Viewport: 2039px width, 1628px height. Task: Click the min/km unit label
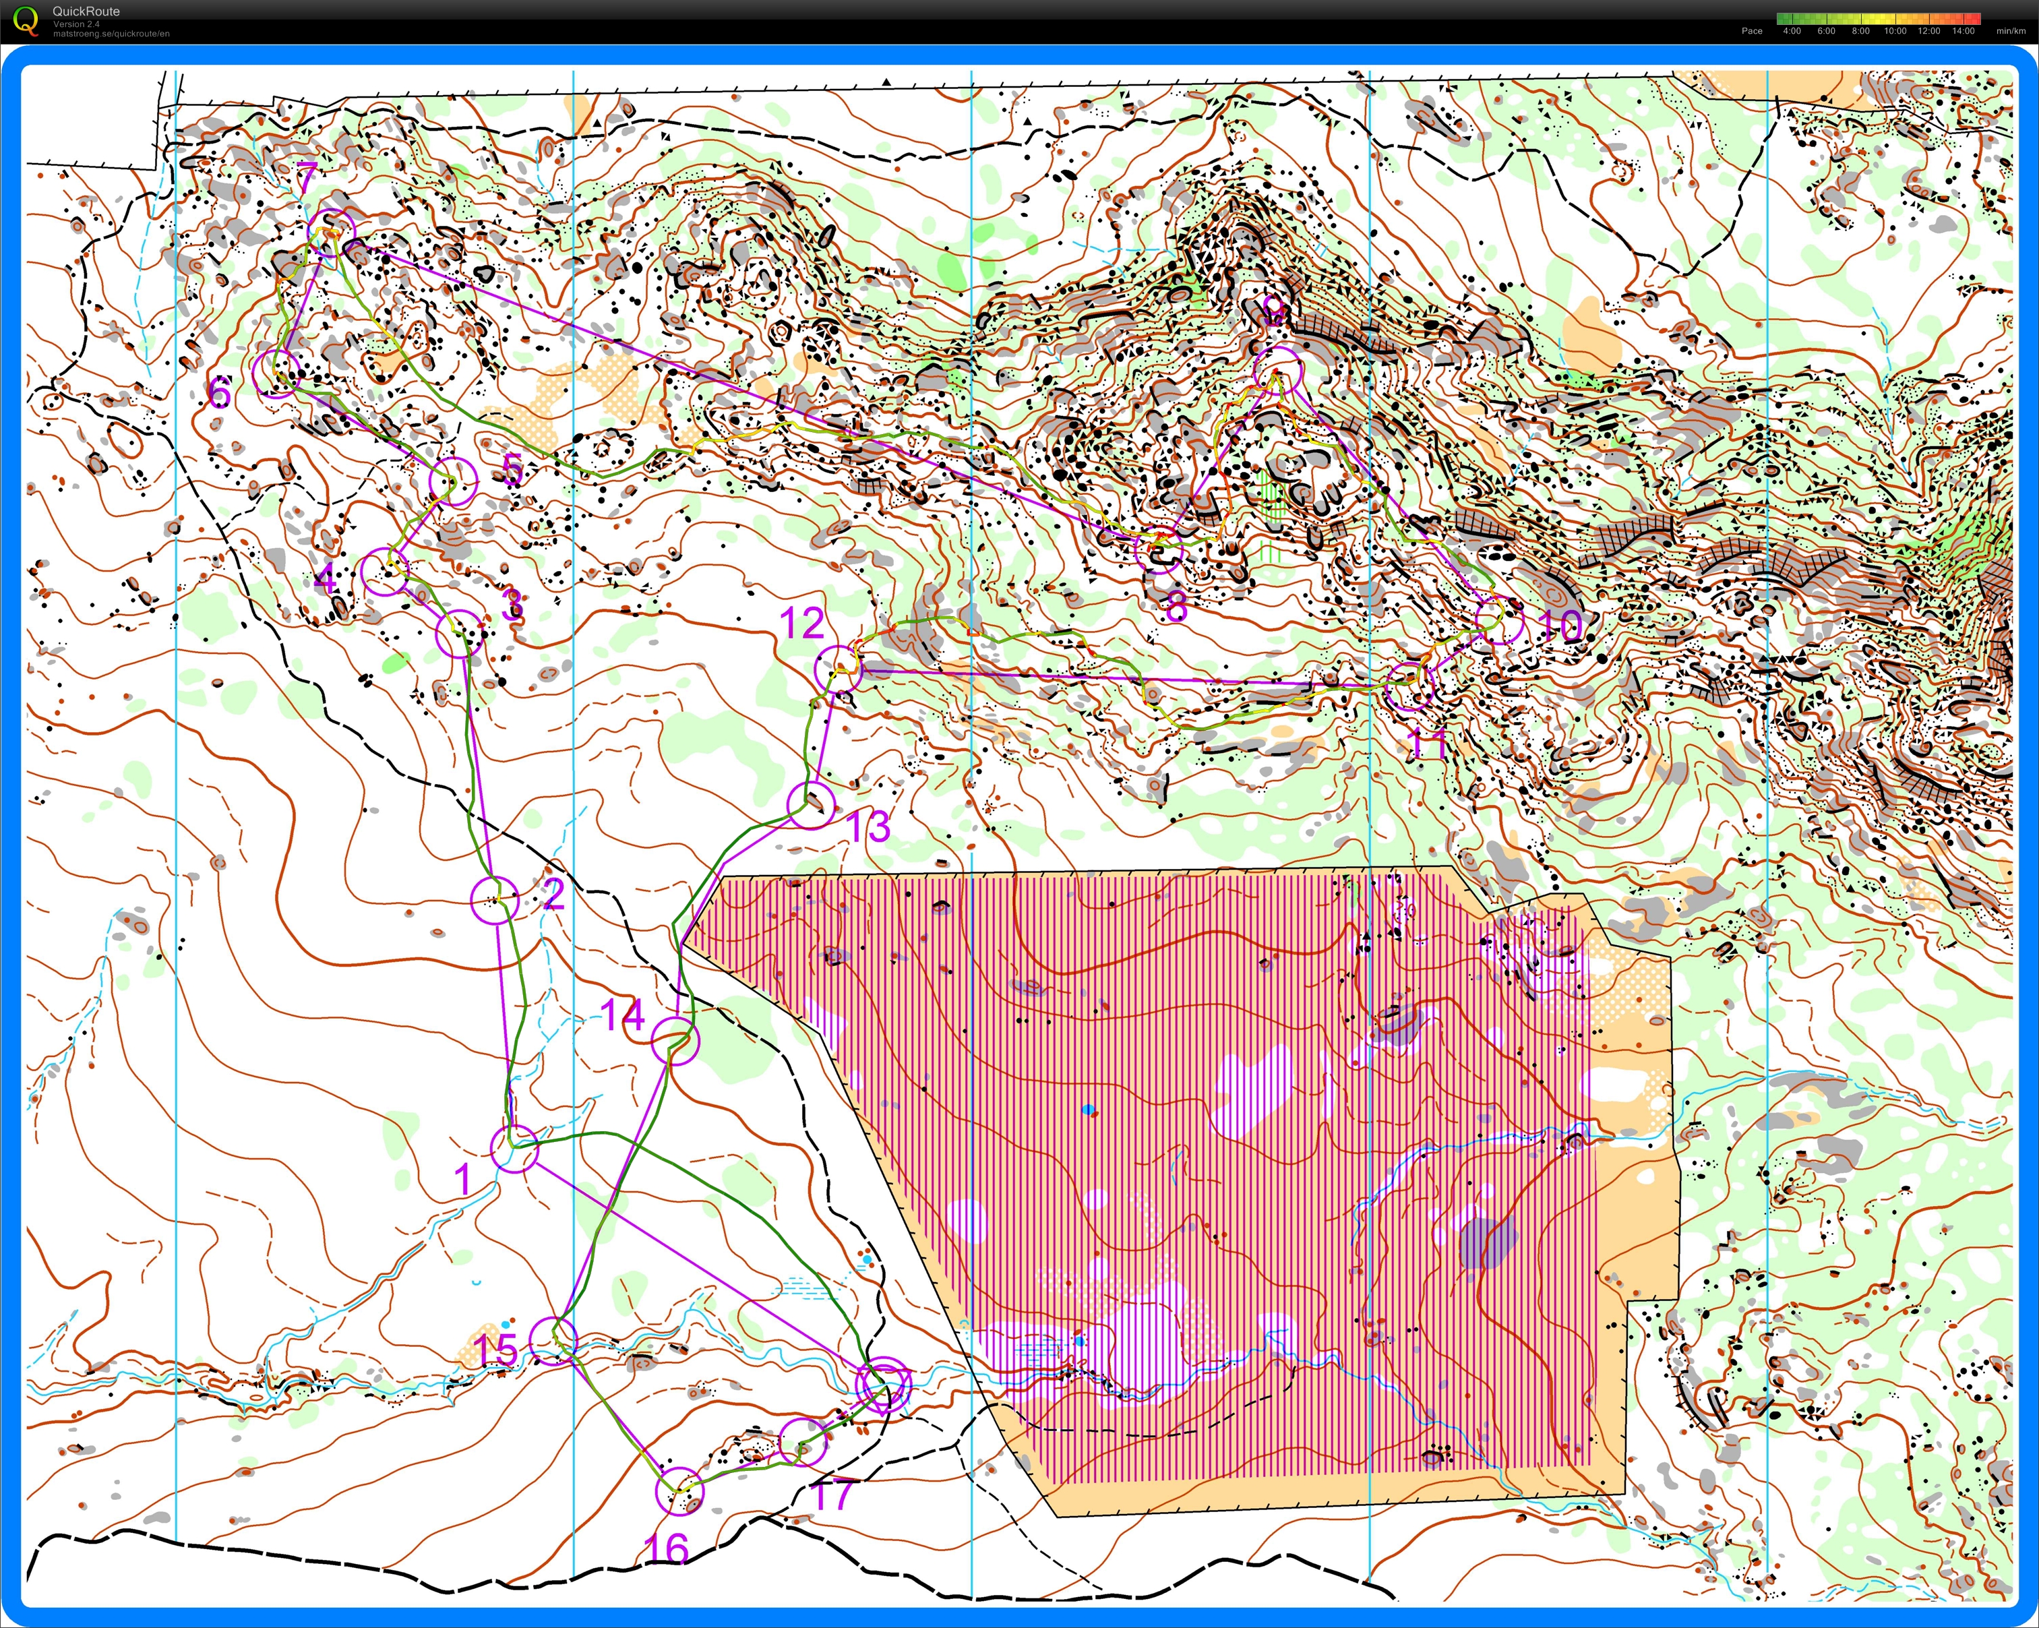pyautogui.click(x=2011, y=31)
